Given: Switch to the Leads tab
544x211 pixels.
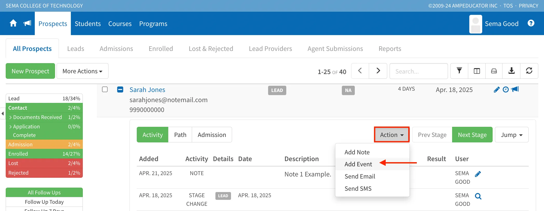Looking at the screenshot, I should 76,49.
